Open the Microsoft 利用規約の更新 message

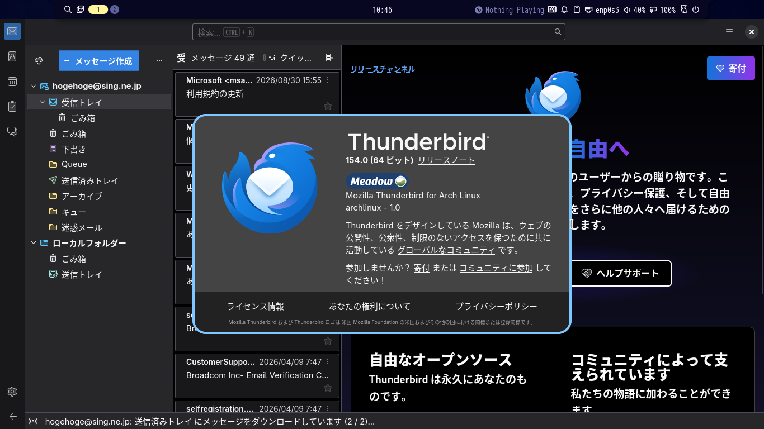(257, 93)
